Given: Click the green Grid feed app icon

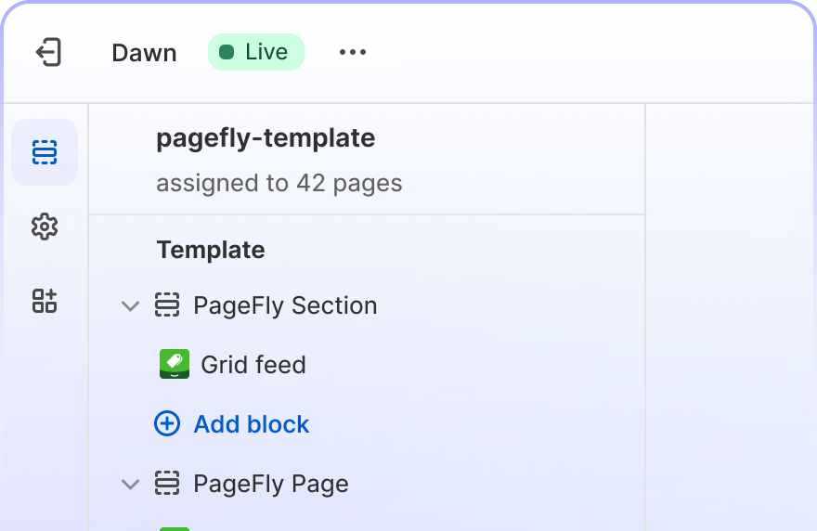Looking at the screenshot, I should pyautogui.click(x=174, y=364).
